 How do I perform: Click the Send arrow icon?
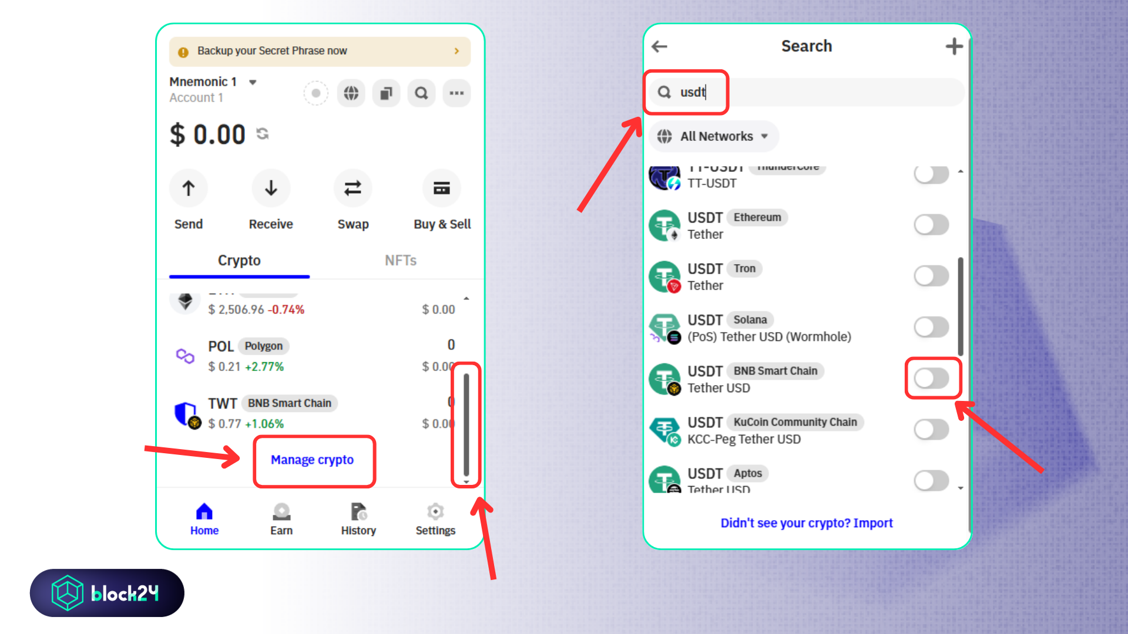189,188
